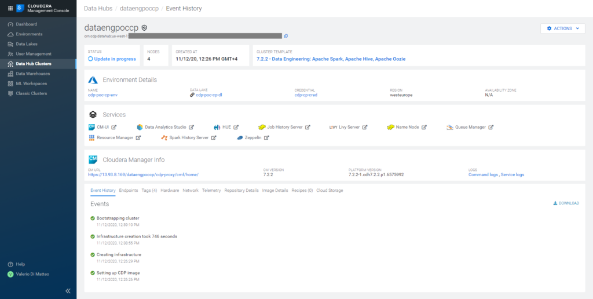Open CM-UI external link icon
This screenshot has height=299, width=593.
click(114, 127)
